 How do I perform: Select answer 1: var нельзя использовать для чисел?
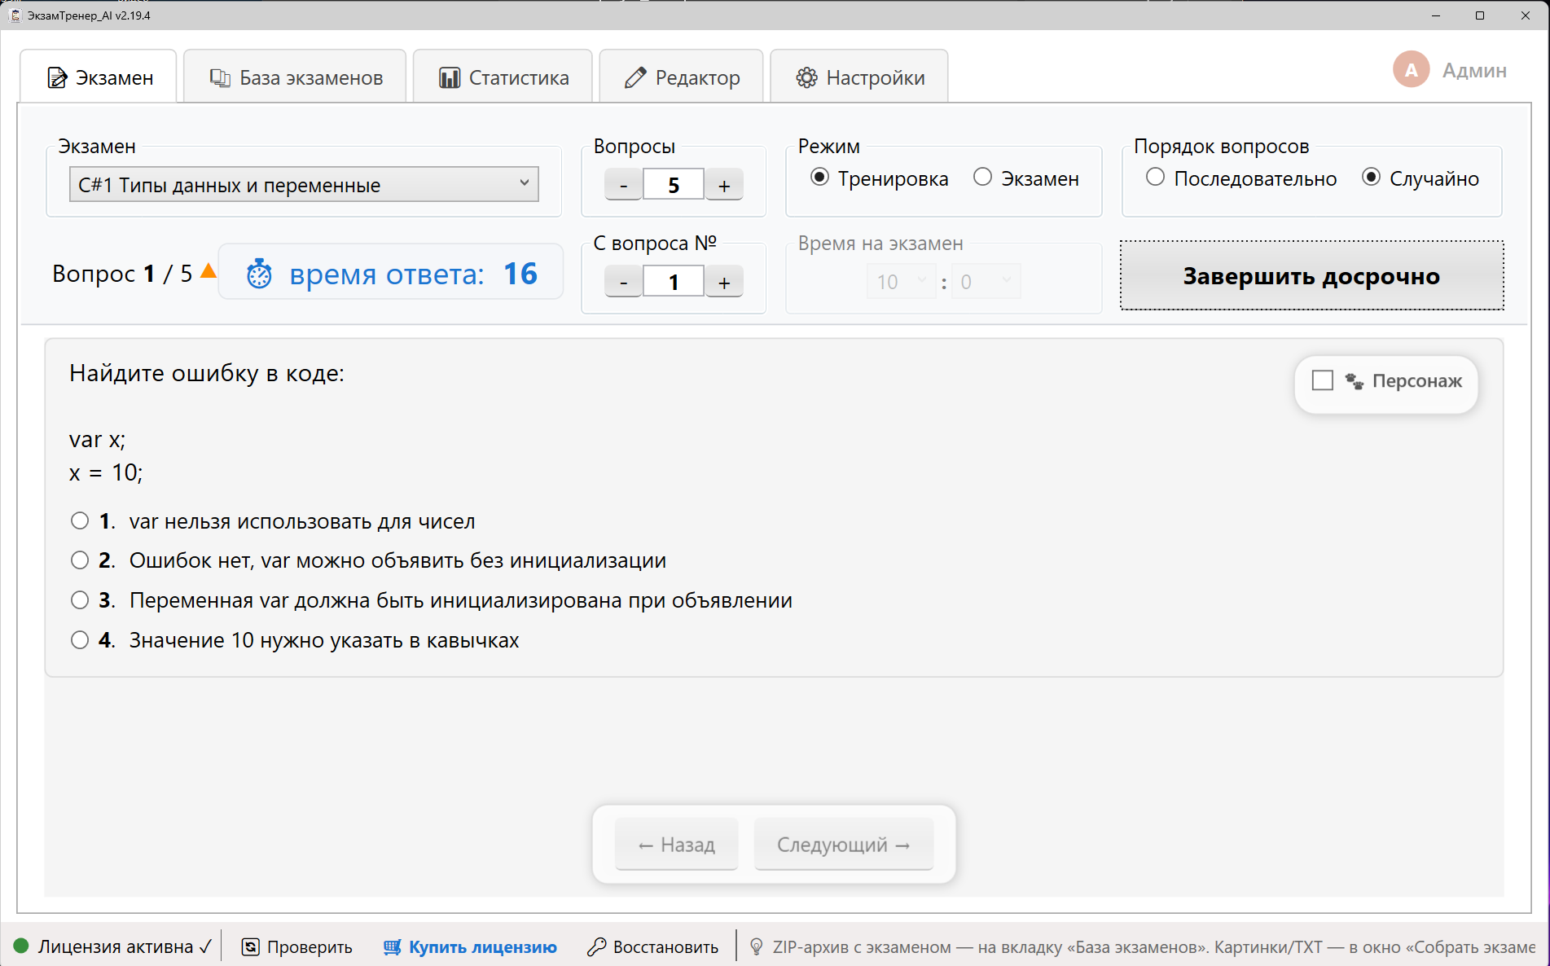click(x=272, y=521)
